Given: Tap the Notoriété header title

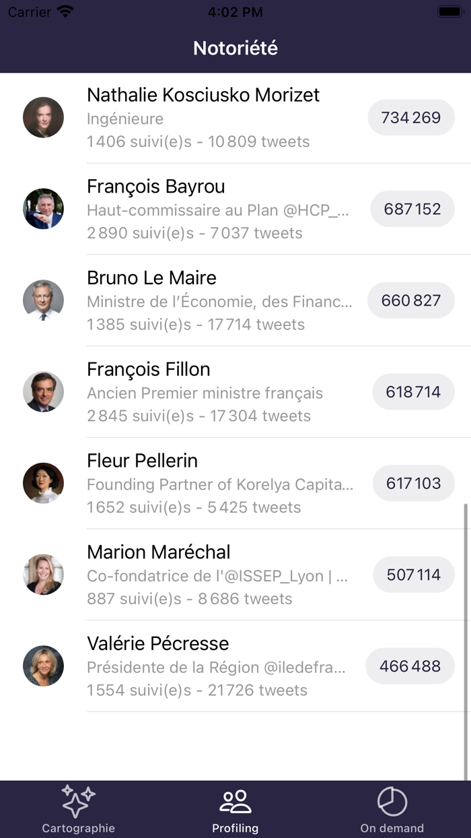Looking at the screenshot, I should pyautogui.click(x=235, y=48).
